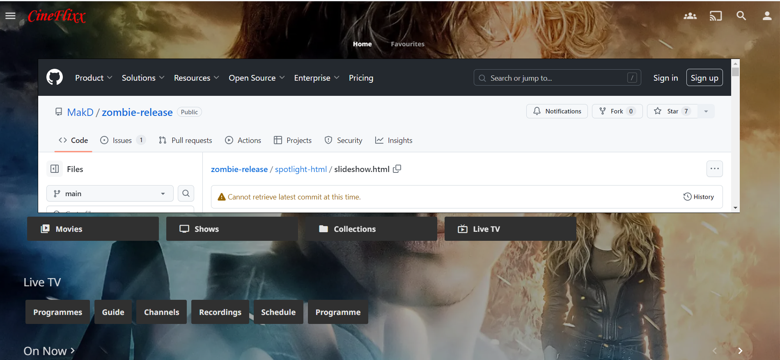Screen dimensions: 780x360
Task: Collapse the file tree side panel icon
Action: 55,169
